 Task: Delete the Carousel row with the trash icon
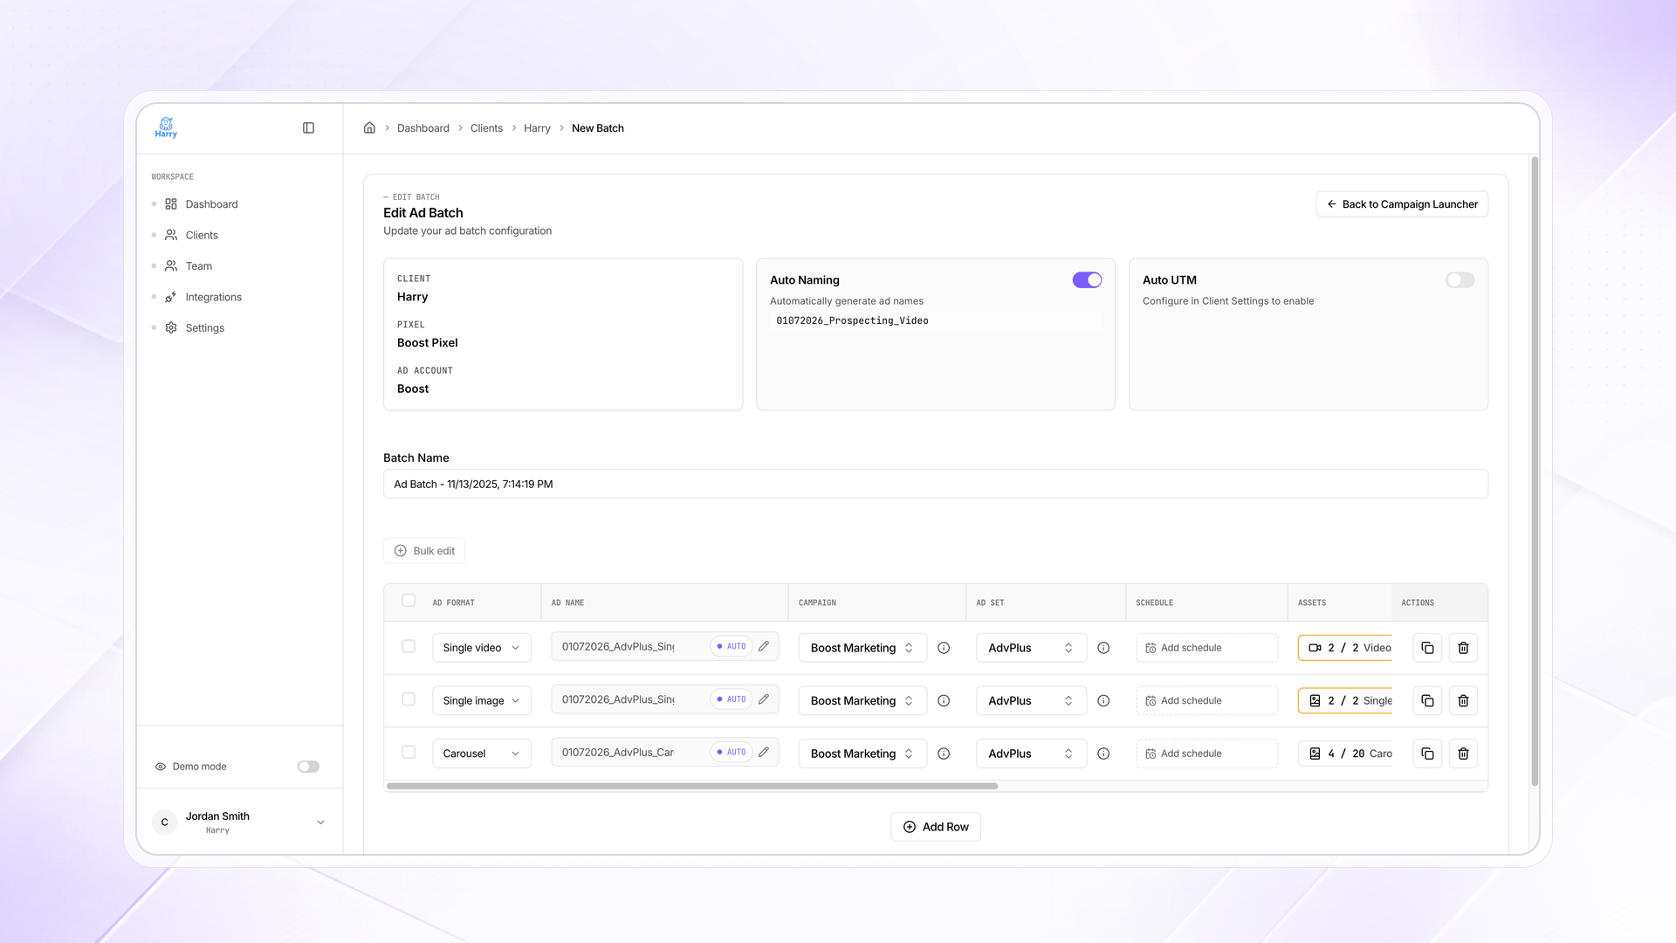click(1463, 754)
